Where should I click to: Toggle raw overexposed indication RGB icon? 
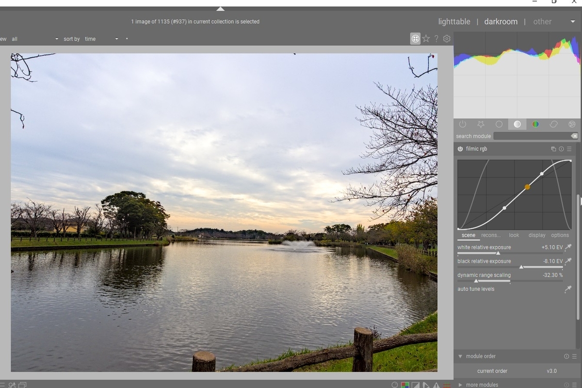point(405,385)
